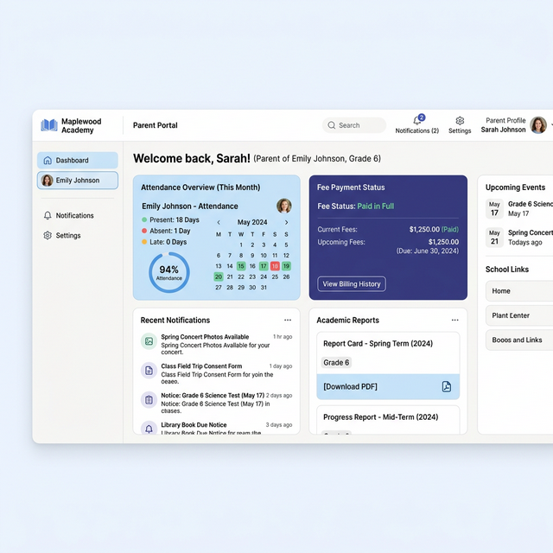
Task: Click the green Present status dot
Action: 144,219
